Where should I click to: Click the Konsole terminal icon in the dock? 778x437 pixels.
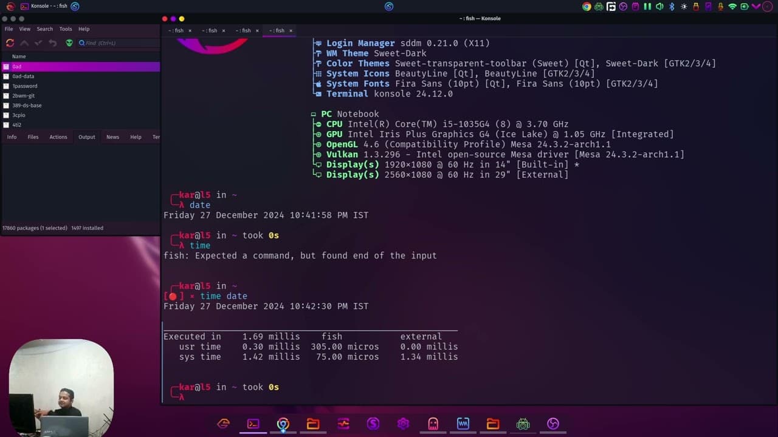(253, 424)
